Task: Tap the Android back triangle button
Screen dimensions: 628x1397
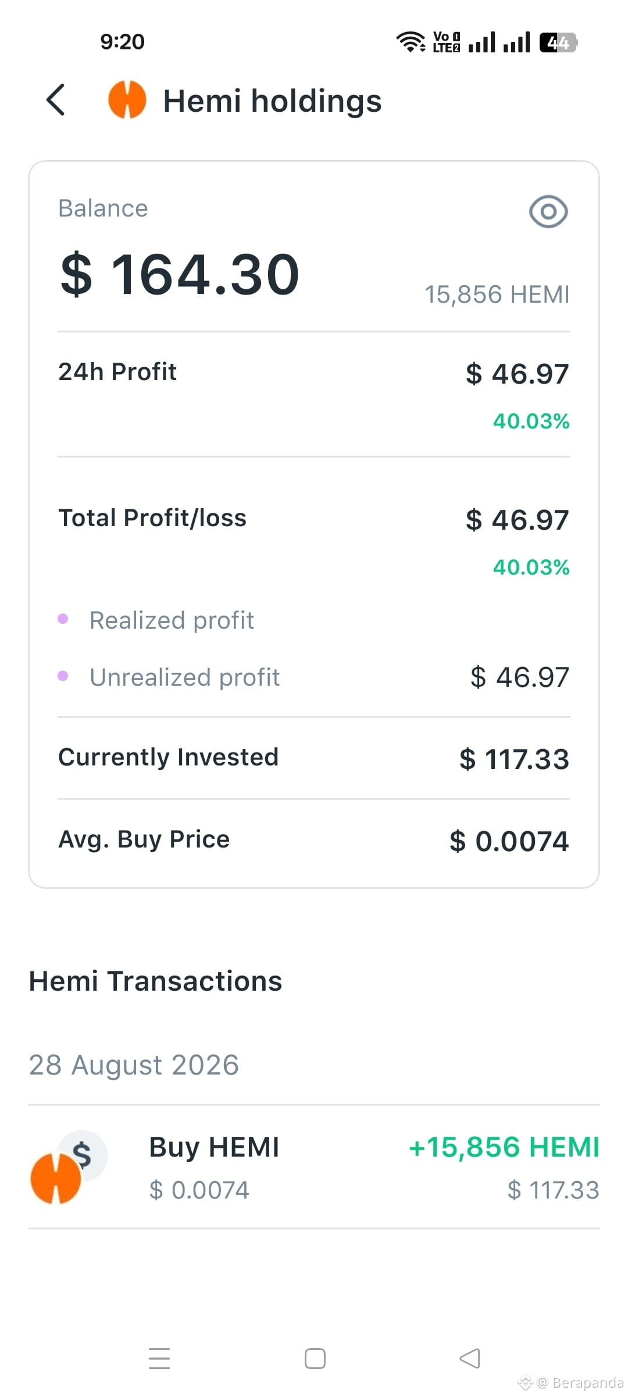Action: pyautogui.click(x=469, y=1359)
